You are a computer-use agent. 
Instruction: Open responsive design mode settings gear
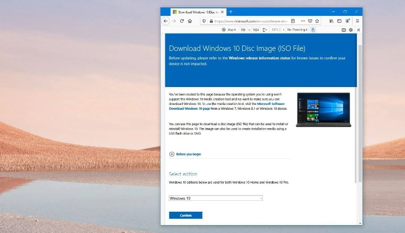pos(351,30)
